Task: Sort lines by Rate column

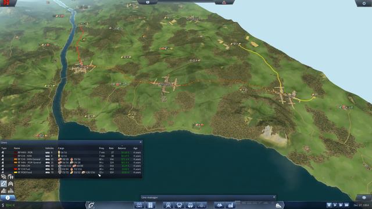Action: tap(111, 148)
